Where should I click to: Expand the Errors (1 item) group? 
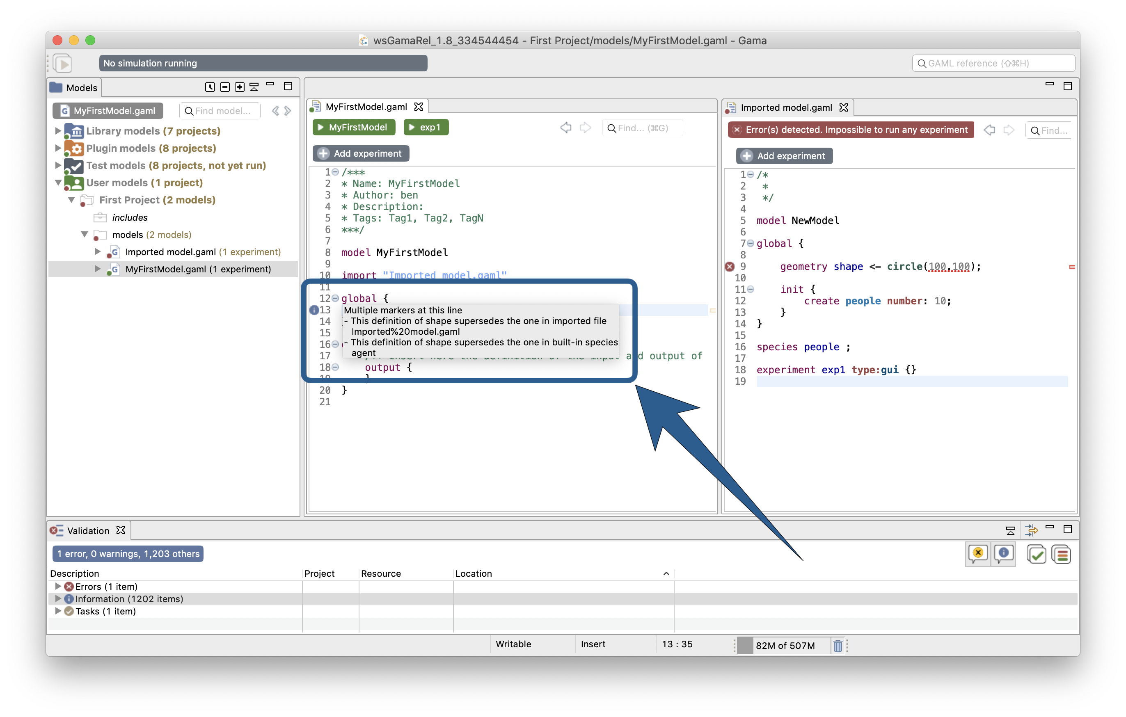tap(58, 586)
